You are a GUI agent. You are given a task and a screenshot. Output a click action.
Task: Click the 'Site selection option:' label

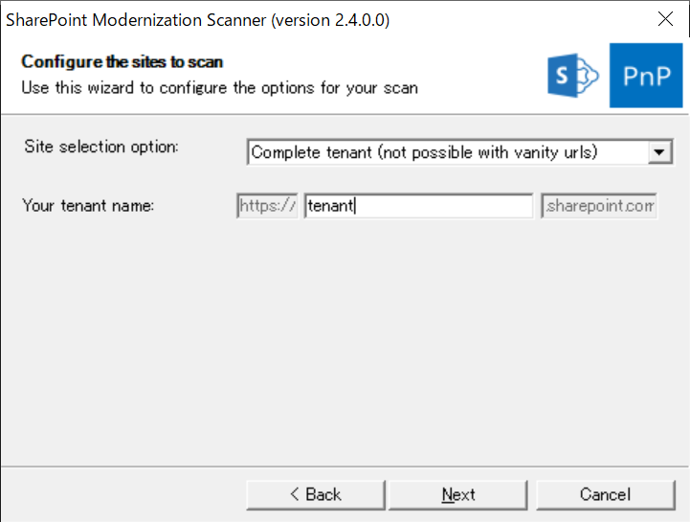click(x=101, y=148)
